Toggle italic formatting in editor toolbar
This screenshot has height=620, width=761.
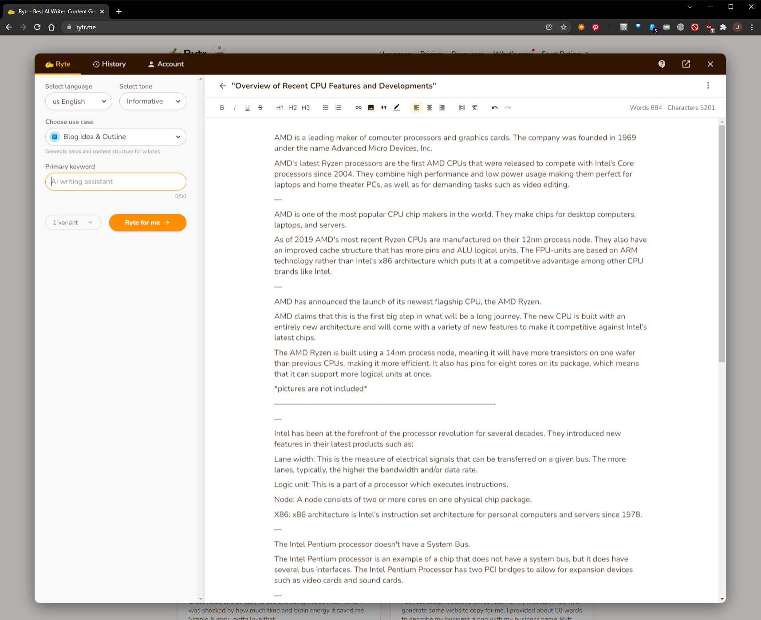coord(235,108)
